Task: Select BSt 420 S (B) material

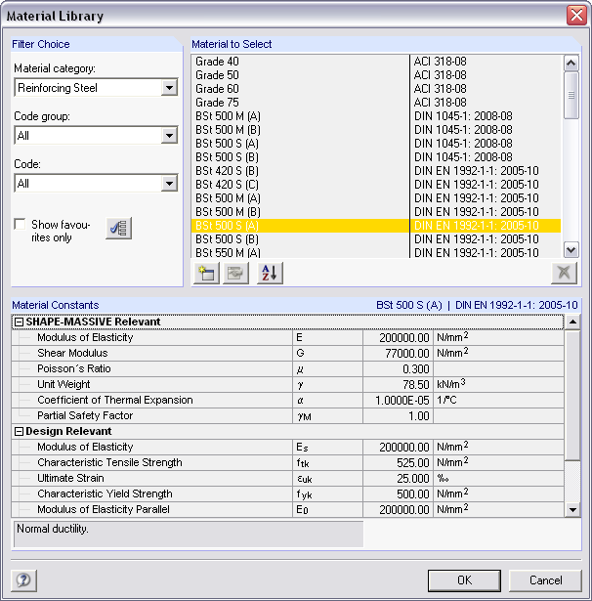Action: pyautogui.click(x=376, y=171)
